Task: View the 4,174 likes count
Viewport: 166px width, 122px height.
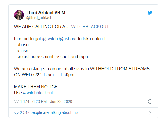Action: (x=24, y=101)
